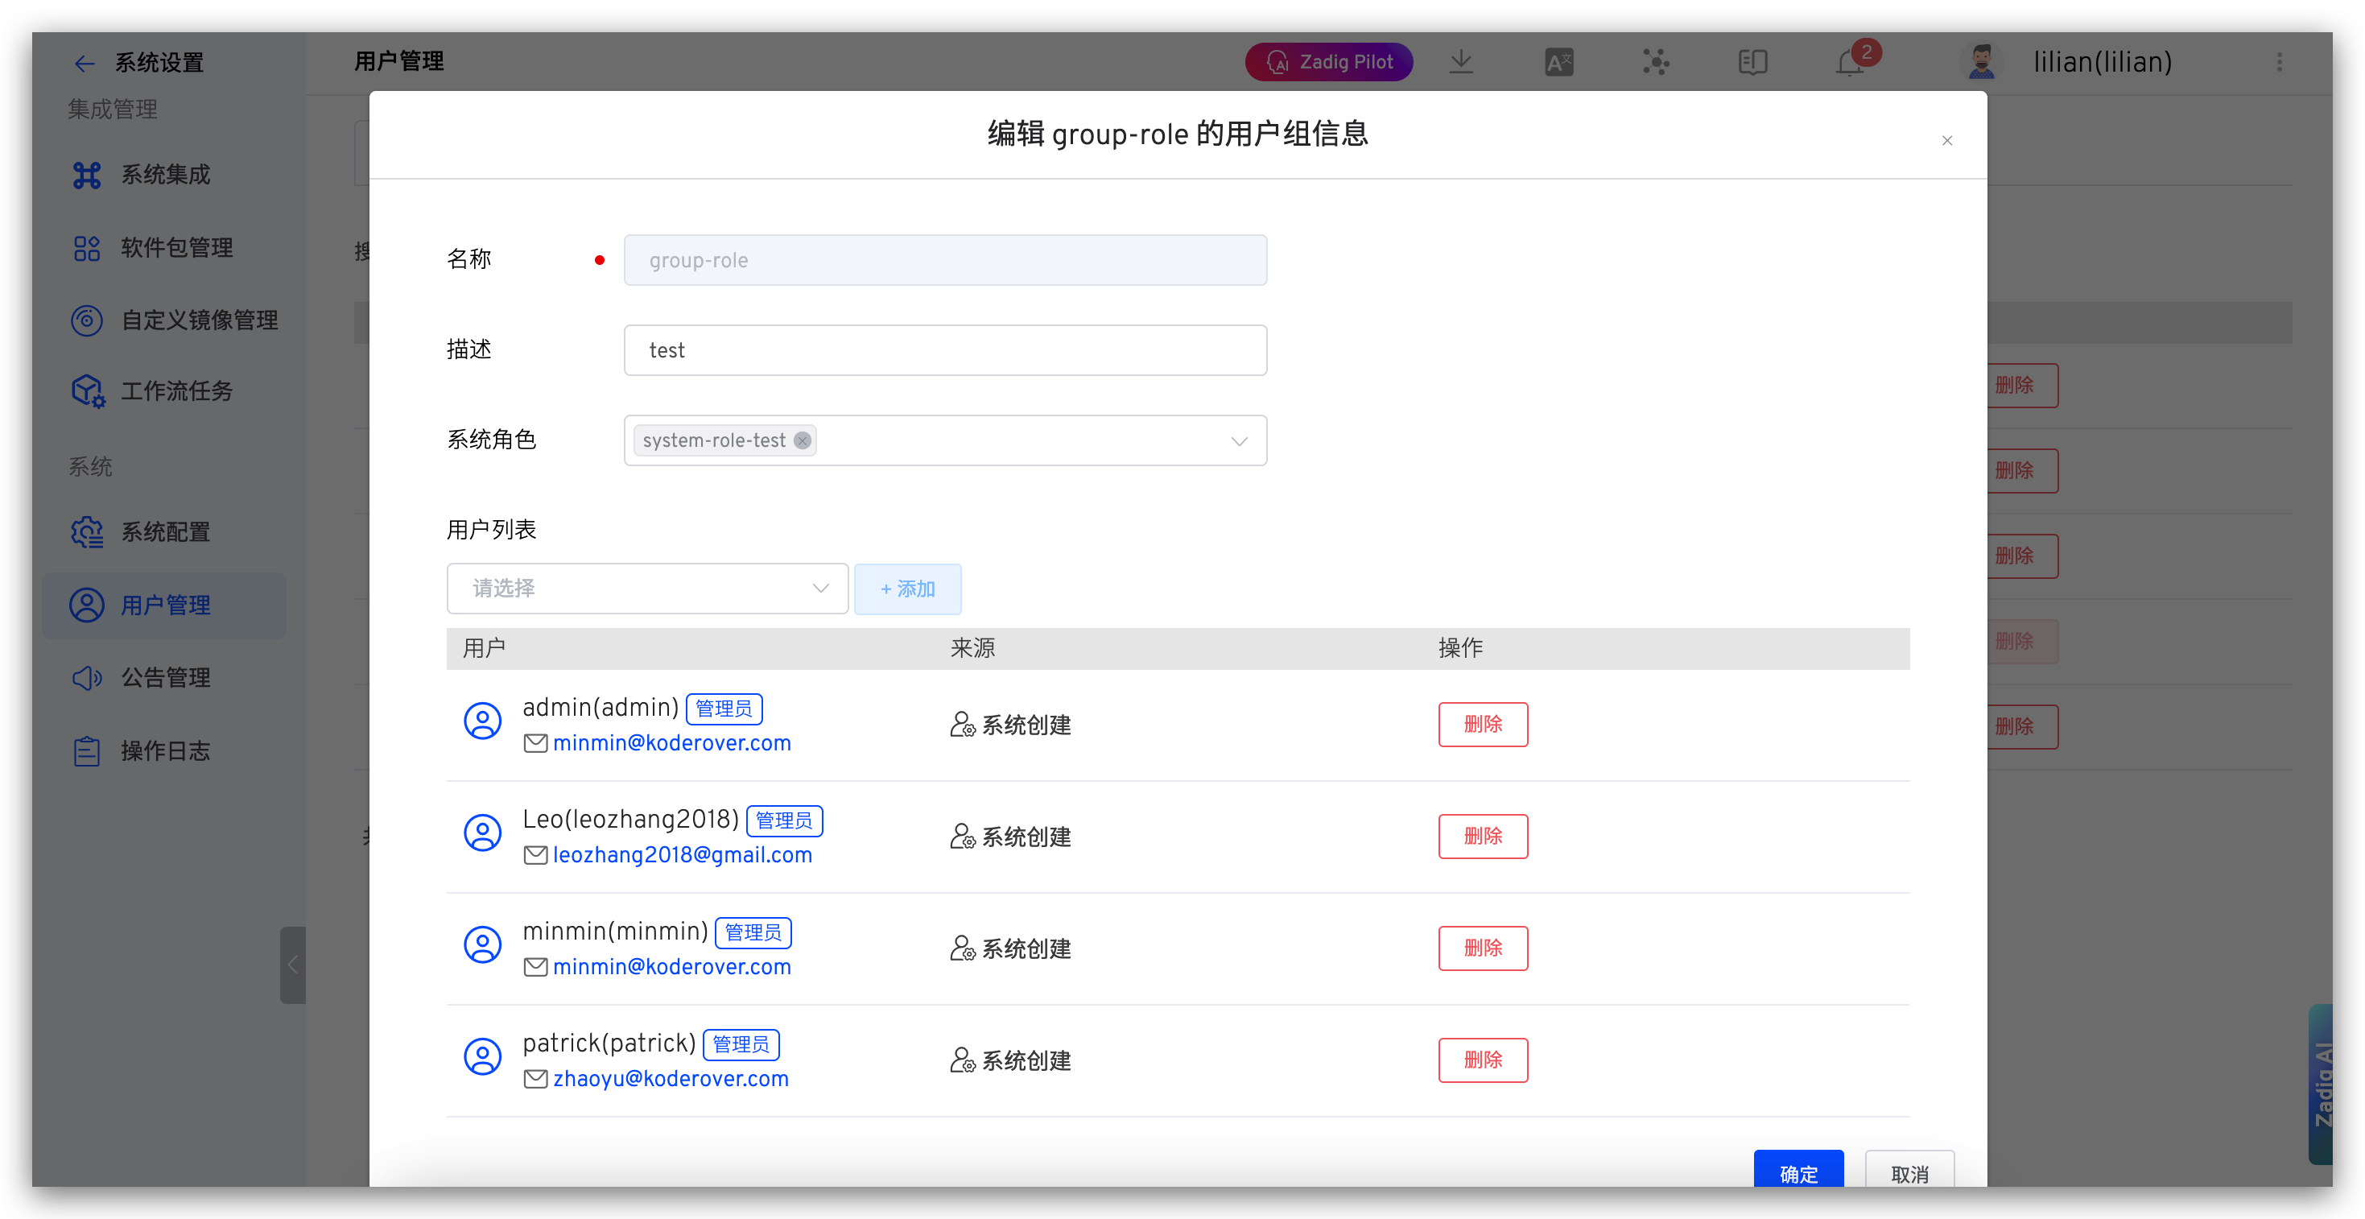The width and height of the screenshot is (2365, 1219).
Task: Open the apps grid icon near notifications
Action: point(1655,61)
